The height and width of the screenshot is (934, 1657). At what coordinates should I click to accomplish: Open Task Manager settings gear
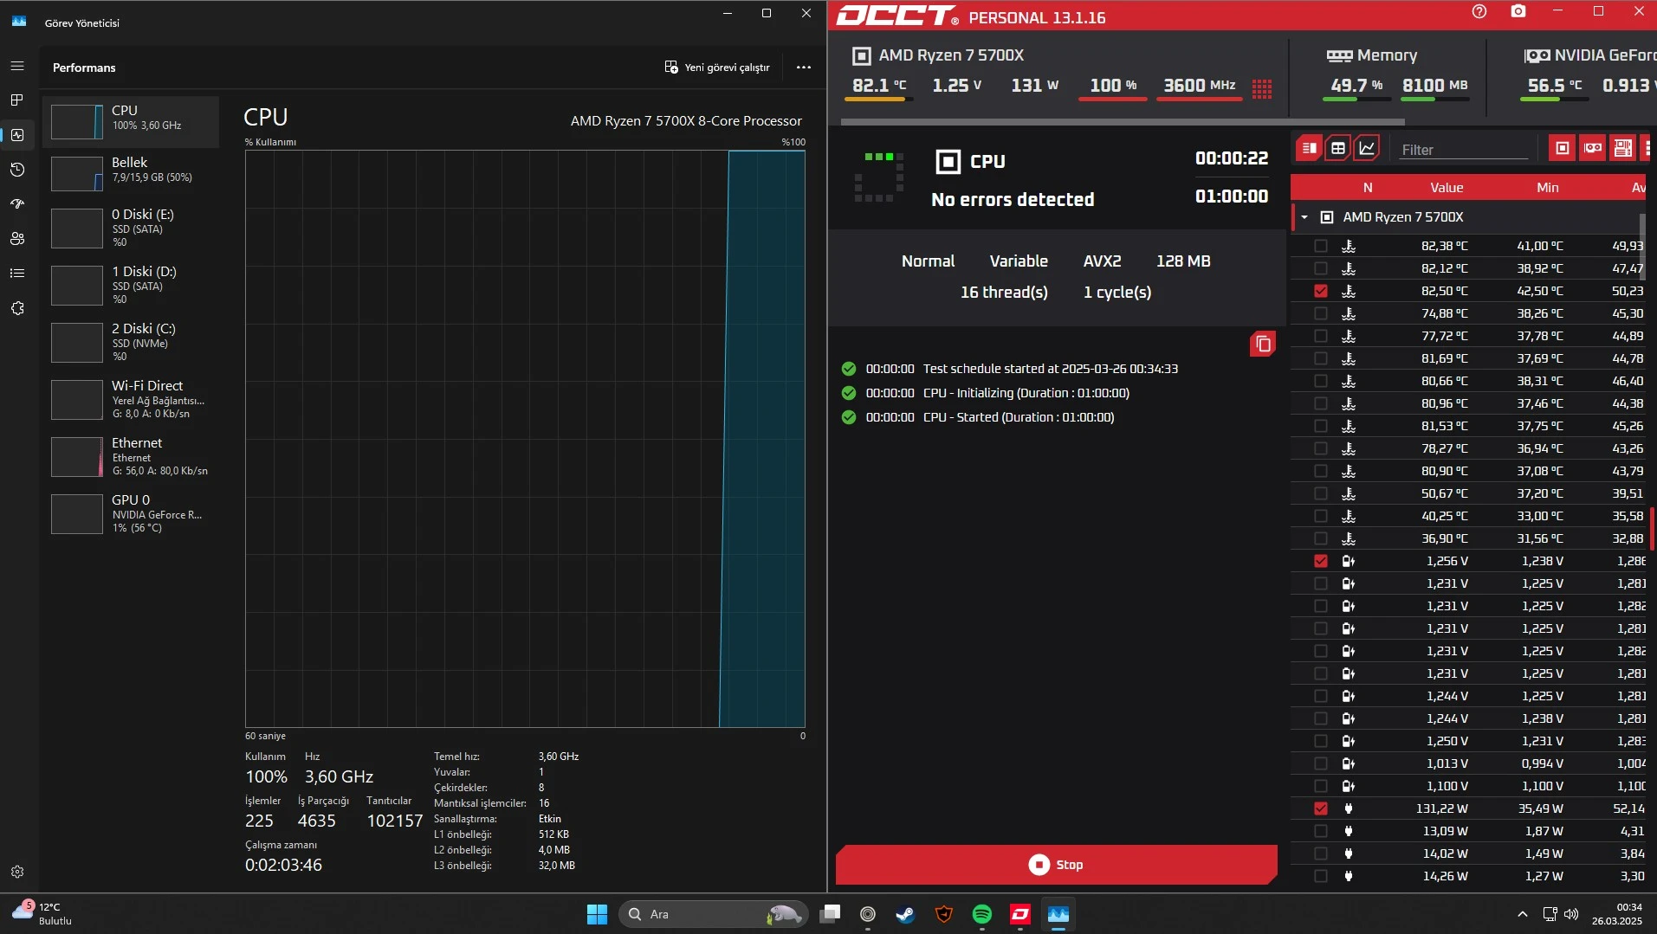[17, 872]
